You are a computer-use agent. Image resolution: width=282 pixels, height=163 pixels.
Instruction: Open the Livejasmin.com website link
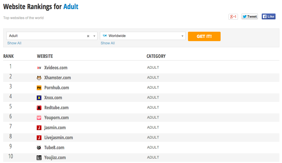59,138
